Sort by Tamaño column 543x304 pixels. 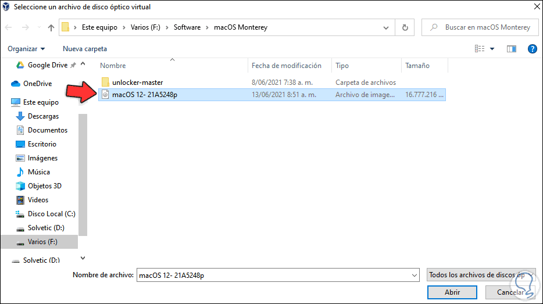pos(417,66)
